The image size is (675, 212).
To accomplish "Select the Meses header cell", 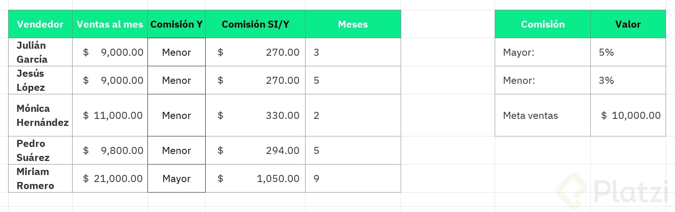I will pyautogui.click(x=353, y=24).
